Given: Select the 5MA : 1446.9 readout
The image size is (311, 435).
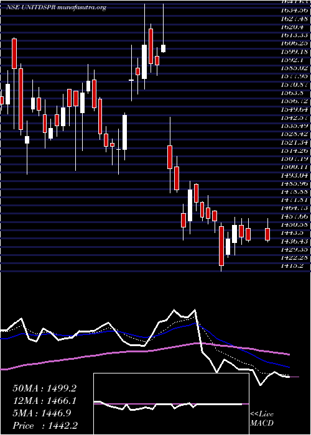Looking at the screenshot, I should (x=42, y=413).
